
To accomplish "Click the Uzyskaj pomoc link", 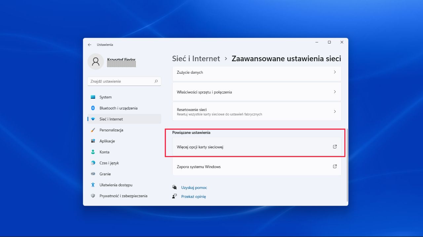I will point(194,187).
